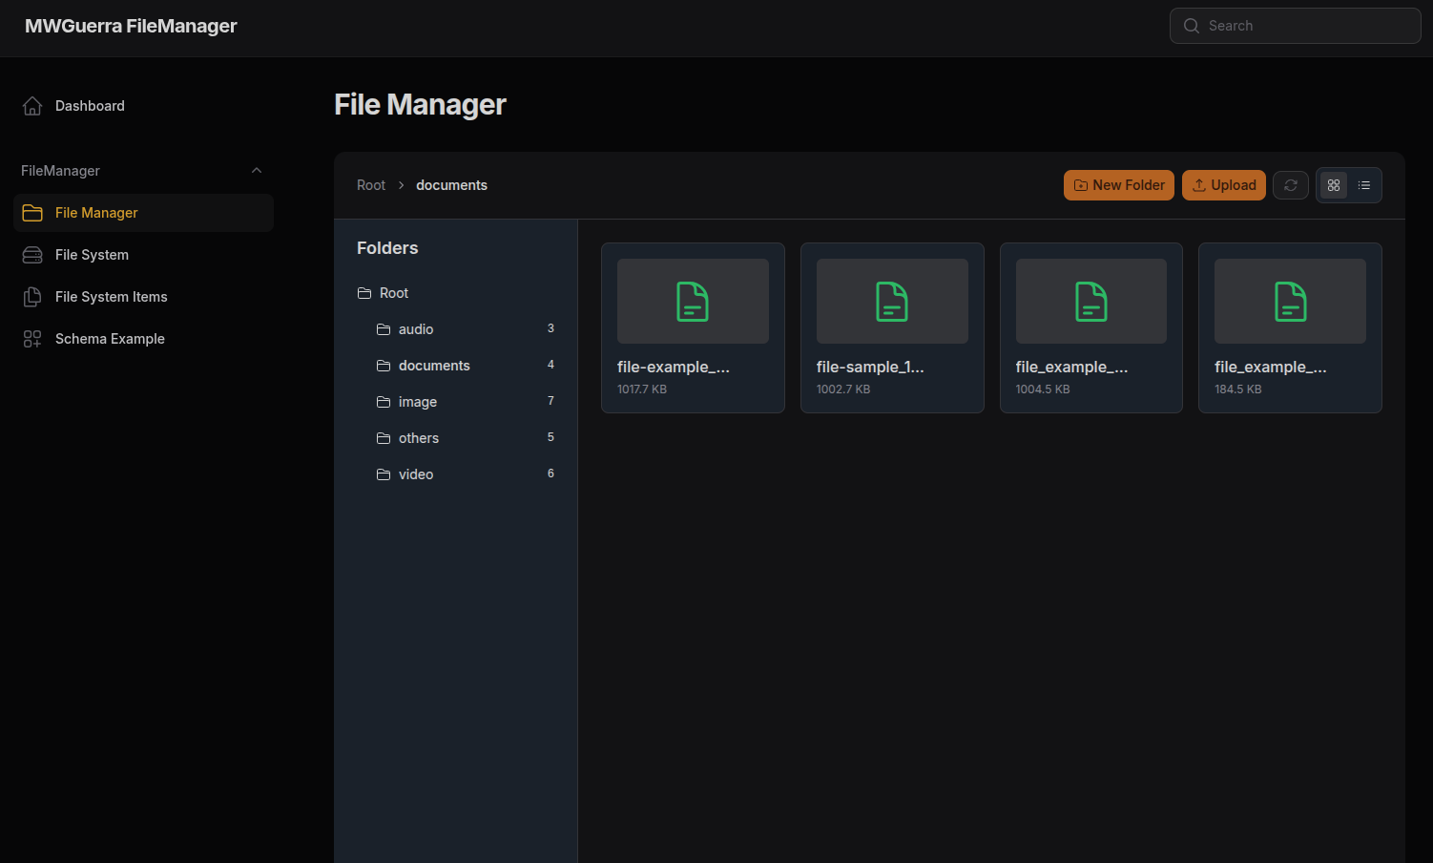This screenshot has width=1433, height=863.
Task: Click the File System drive icon
Action: coord(32,255)
